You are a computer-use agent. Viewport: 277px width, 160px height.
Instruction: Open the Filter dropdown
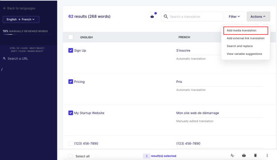pyautogui.click(x=235, y=17)
